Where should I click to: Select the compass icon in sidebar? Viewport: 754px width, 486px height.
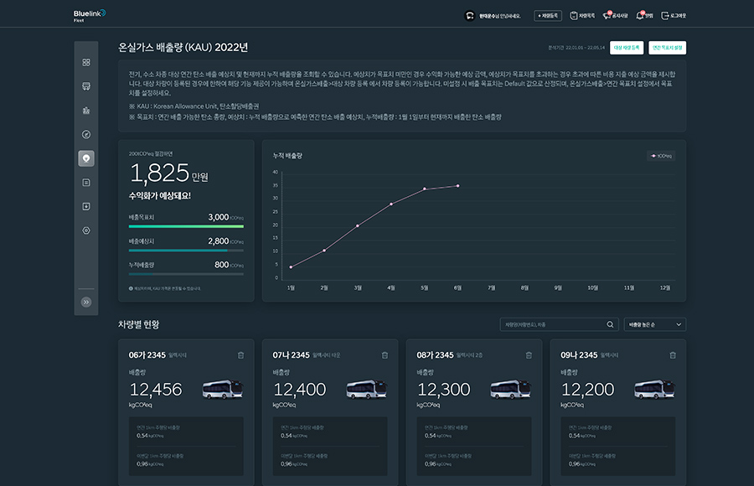pyautogui.click(x=86, y=134)
